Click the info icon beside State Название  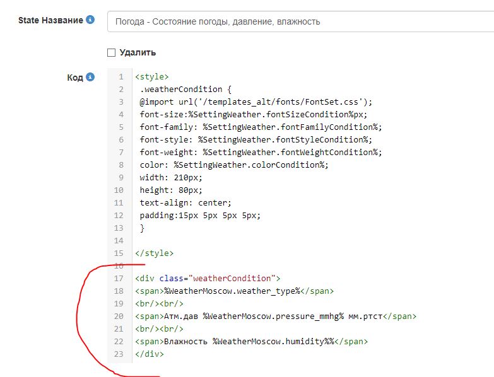90,20
